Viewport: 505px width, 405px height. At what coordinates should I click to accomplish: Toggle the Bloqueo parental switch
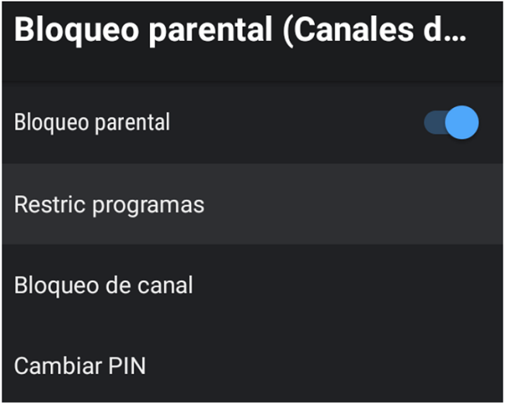(x=451, y=123)
